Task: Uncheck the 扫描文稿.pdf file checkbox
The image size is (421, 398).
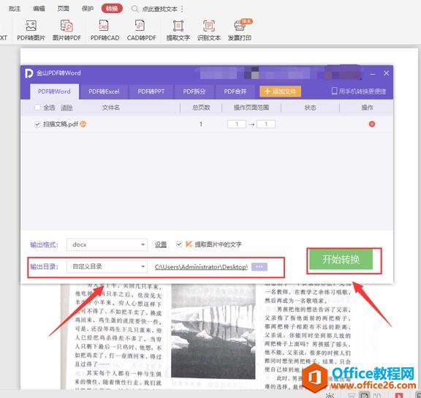Action: pyautogui.click(x=37, y=124)
